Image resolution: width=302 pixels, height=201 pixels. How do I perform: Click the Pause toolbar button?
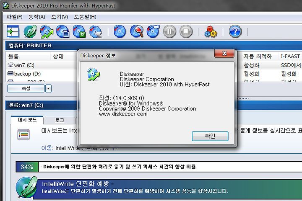click(x=169, y=31)
